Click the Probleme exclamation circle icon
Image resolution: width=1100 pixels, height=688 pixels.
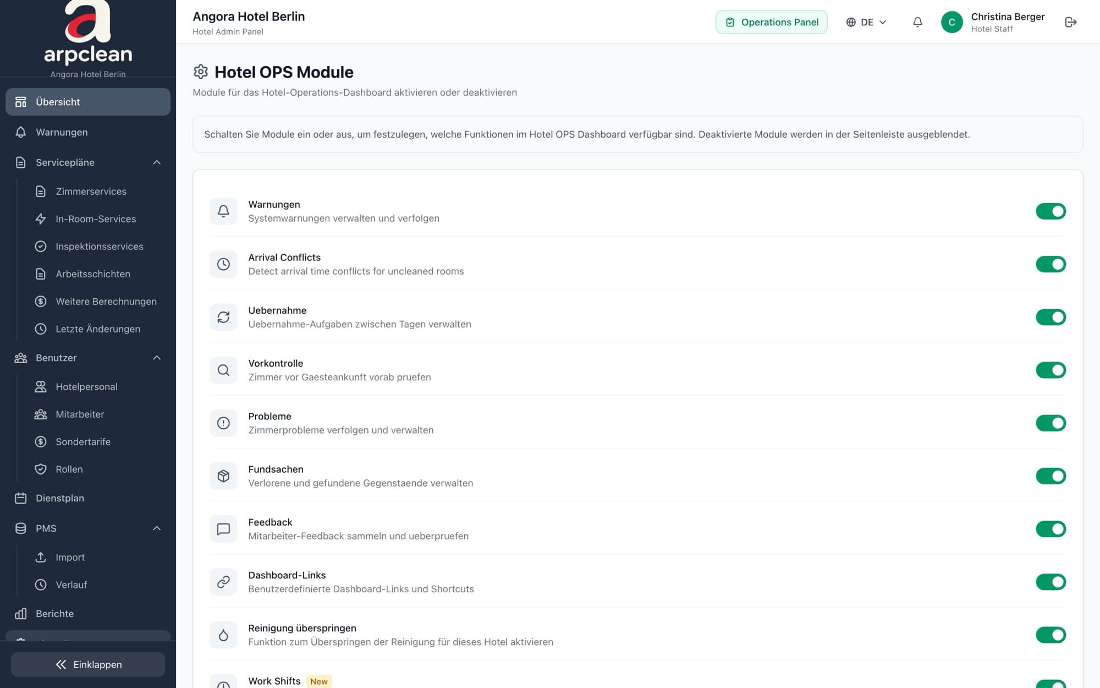point(223,423)
